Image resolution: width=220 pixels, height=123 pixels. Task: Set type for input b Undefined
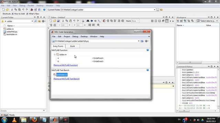click(98, 61)
